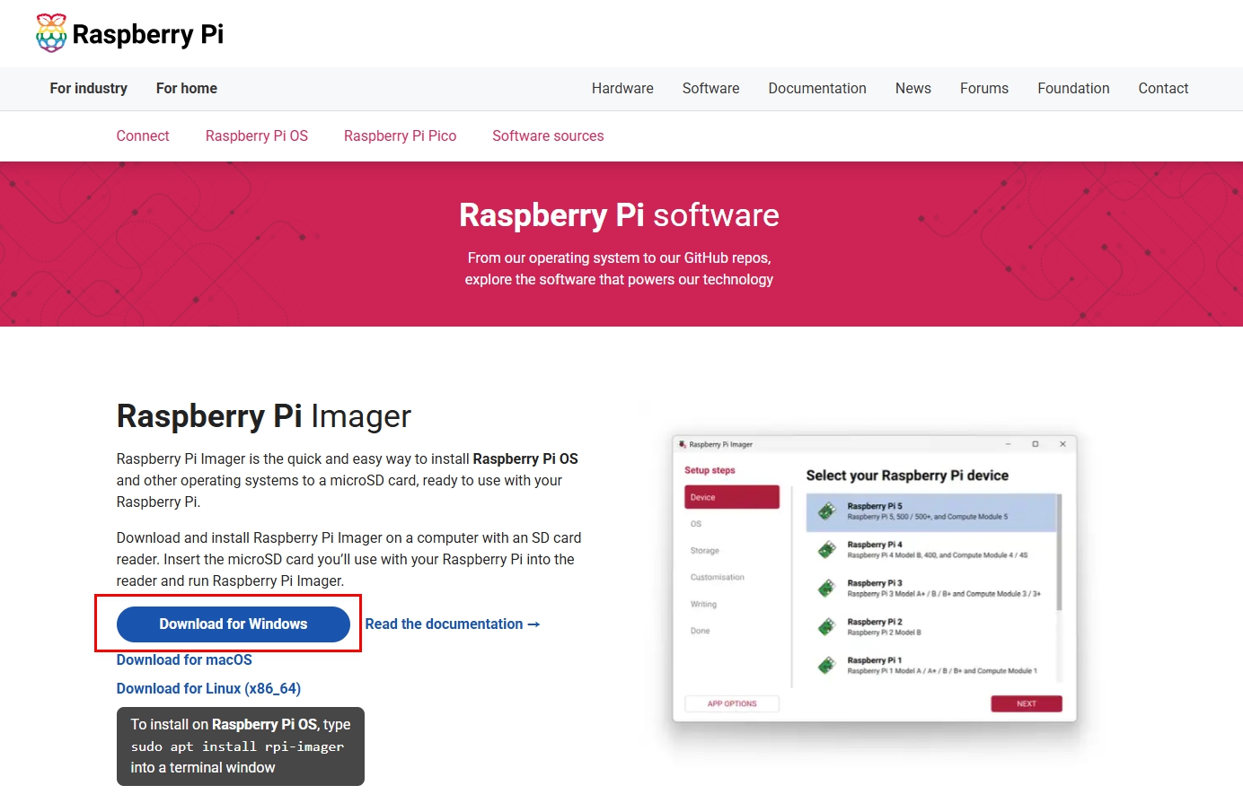The image size is (1243, 803).
Task: Click the Raspberry Pi Imager heading
Action: pyautogui.click(x=264, y=416)
